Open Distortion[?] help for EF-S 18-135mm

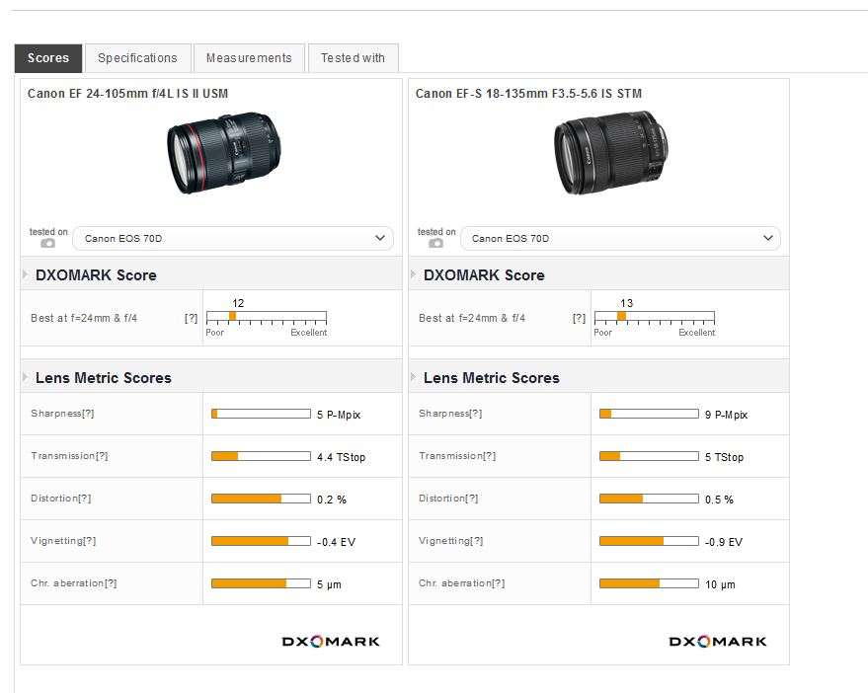coord(472,499)
